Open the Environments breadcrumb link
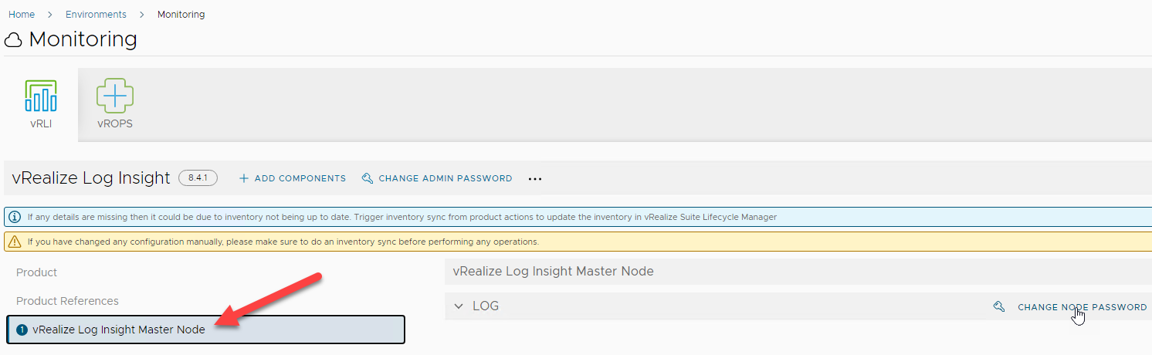The width and height of the screenshot is (1152, 355). (96, 14)
